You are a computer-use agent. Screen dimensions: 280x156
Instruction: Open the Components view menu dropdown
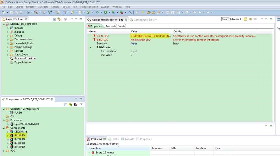(82, 104)
